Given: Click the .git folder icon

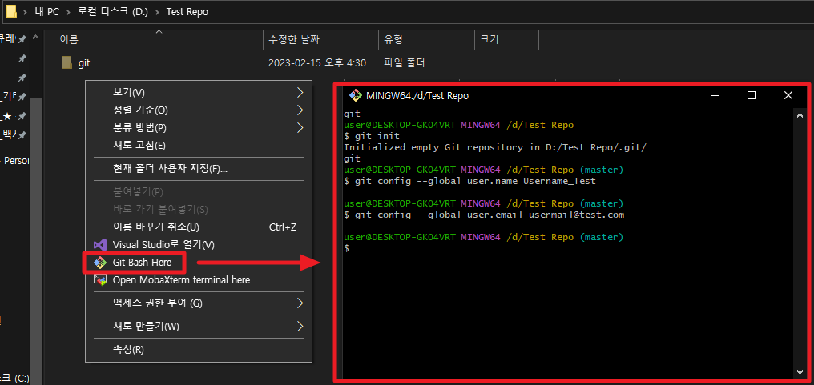Looking at the screenshot, I should (66, 62).
